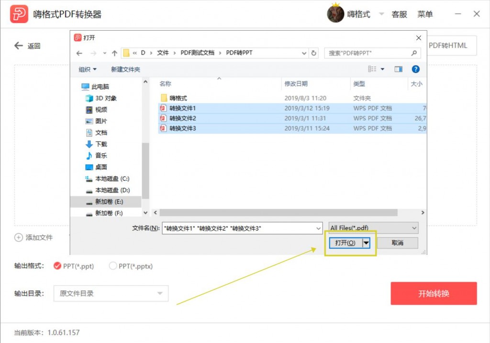Change view layout icon
This screenshot has width=490, height=343.
point(372,69)
